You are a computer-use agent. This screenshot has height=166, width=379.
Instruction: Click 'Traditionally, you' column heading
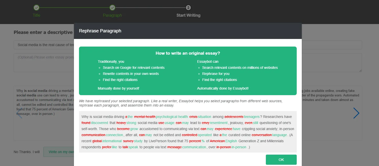(x=111, y=61)
